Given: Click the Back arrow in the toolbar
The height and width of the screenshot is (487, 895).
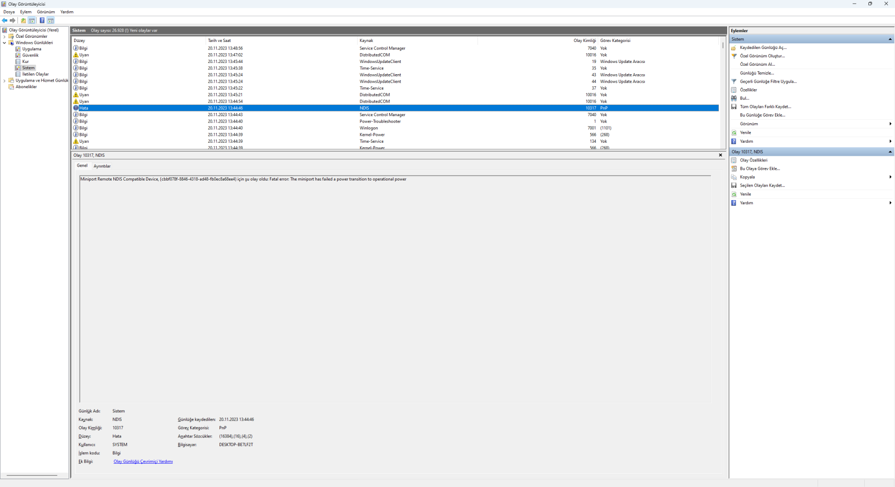Looking at the screenshot, I should 5,21.
